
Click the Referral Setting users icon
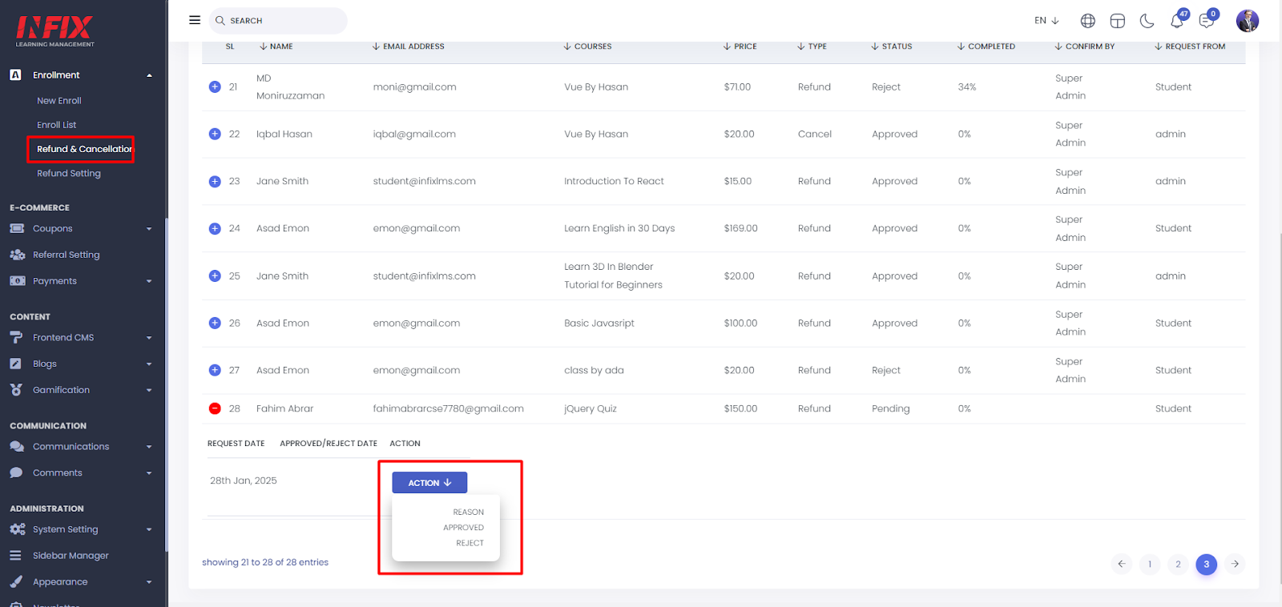coord(17,255)
